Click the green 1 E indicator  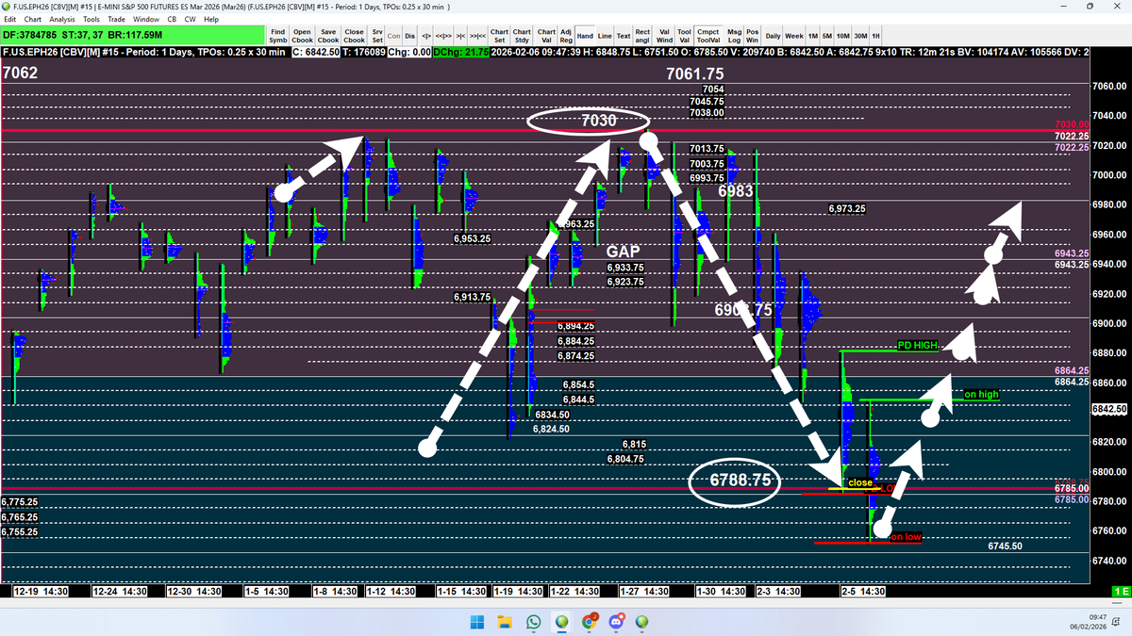click(1121, 591)
